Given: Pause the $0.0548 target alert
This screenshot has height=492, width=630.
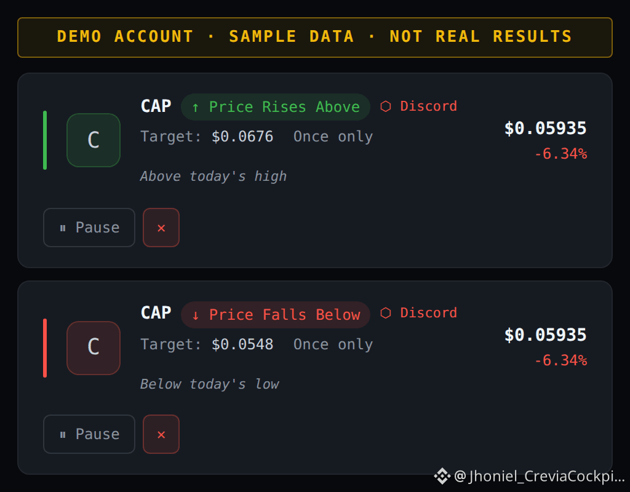Looking at the screenshot, I should (89, 434).
